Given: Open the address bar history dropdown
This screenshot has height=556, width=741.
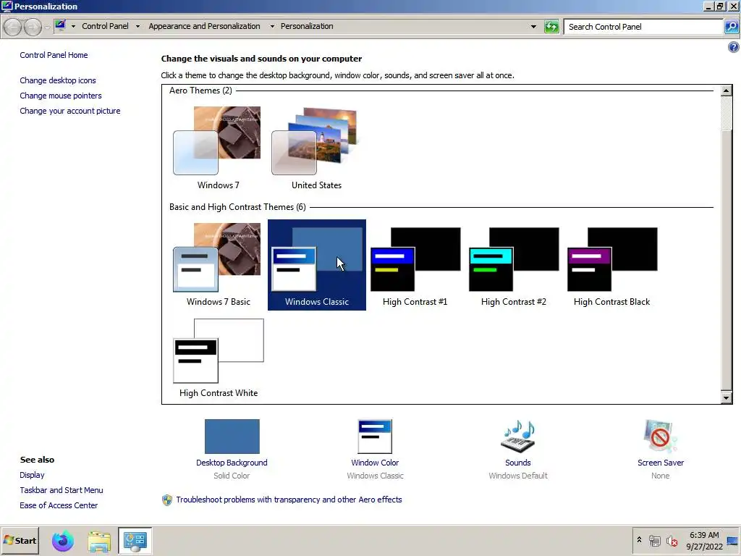Looking at the screenshot, I should [533, 27].
